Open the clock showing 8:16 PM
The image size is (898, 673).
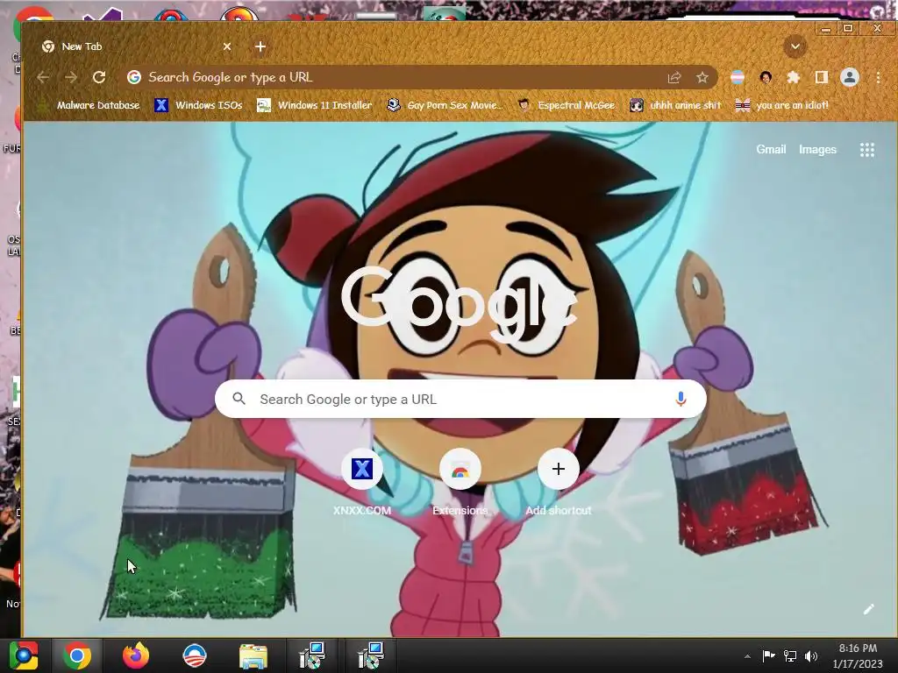click(x=858, y=655)
